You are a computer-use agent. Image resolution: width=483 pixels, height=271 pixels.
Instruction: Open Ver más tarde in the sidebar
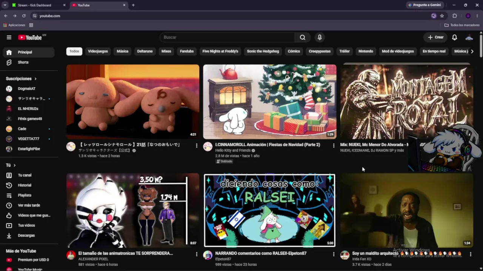click(29, 205)
